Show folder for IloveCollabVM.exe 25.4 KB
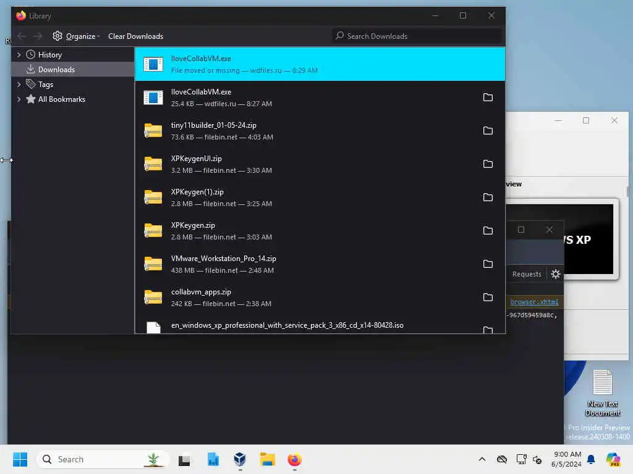633x474 pixels. tap(488, 97)
